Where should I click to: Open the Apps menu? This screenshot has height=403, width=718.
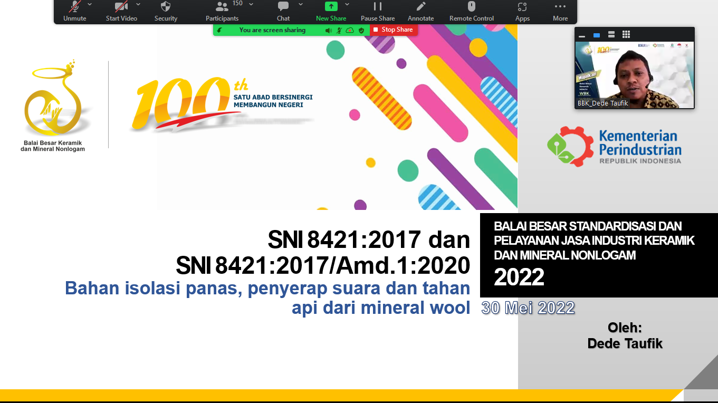[x=522, y=12]
